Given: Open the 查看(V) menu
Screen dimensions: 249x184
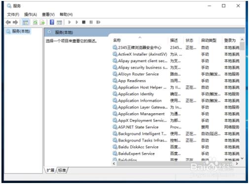Looking at the screenshot, I should (48, 14).
